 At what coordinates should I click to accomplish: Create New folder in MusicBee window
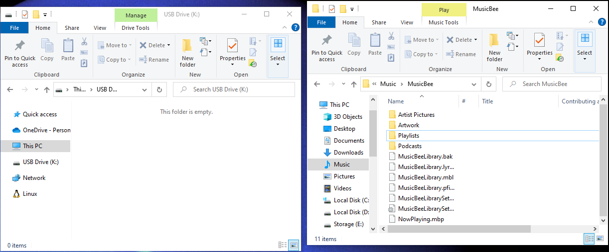click(x=495, y=48)
